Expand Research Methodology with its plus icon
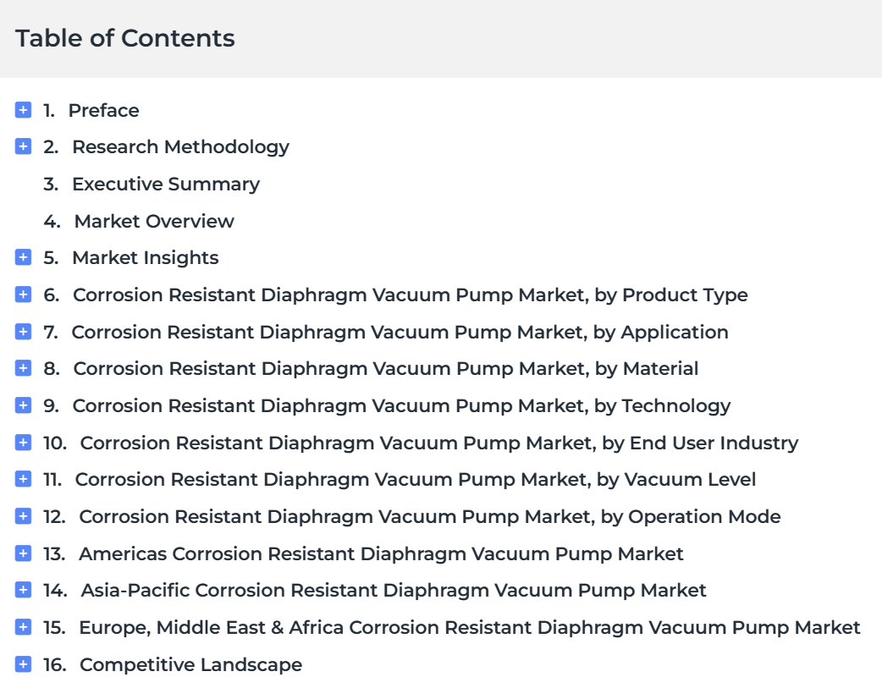 [23, 146]
